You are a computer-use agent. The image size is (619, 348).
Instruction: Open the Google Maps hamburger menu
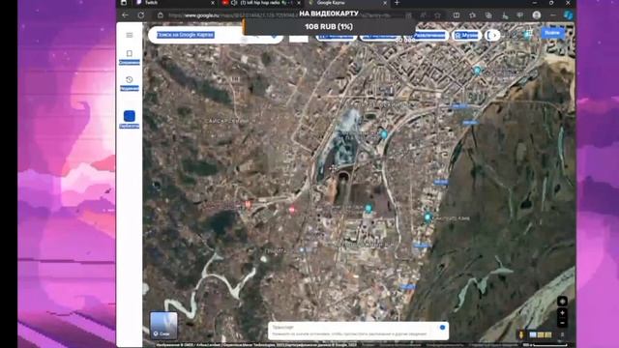[x=129, y=35]
